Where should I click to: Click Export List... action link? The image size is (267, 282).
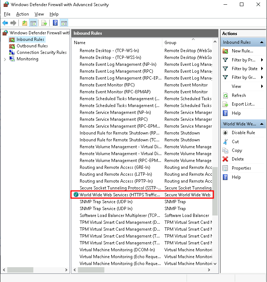coord(243,104)
